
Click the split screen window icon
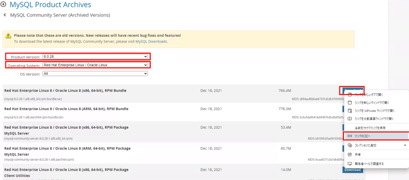pos(350,119)
